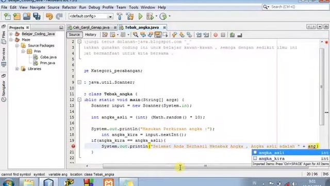Viewport: 330px width, 186px height.
Task: Open the Navigate menu
Action: [x=38, y=7]
